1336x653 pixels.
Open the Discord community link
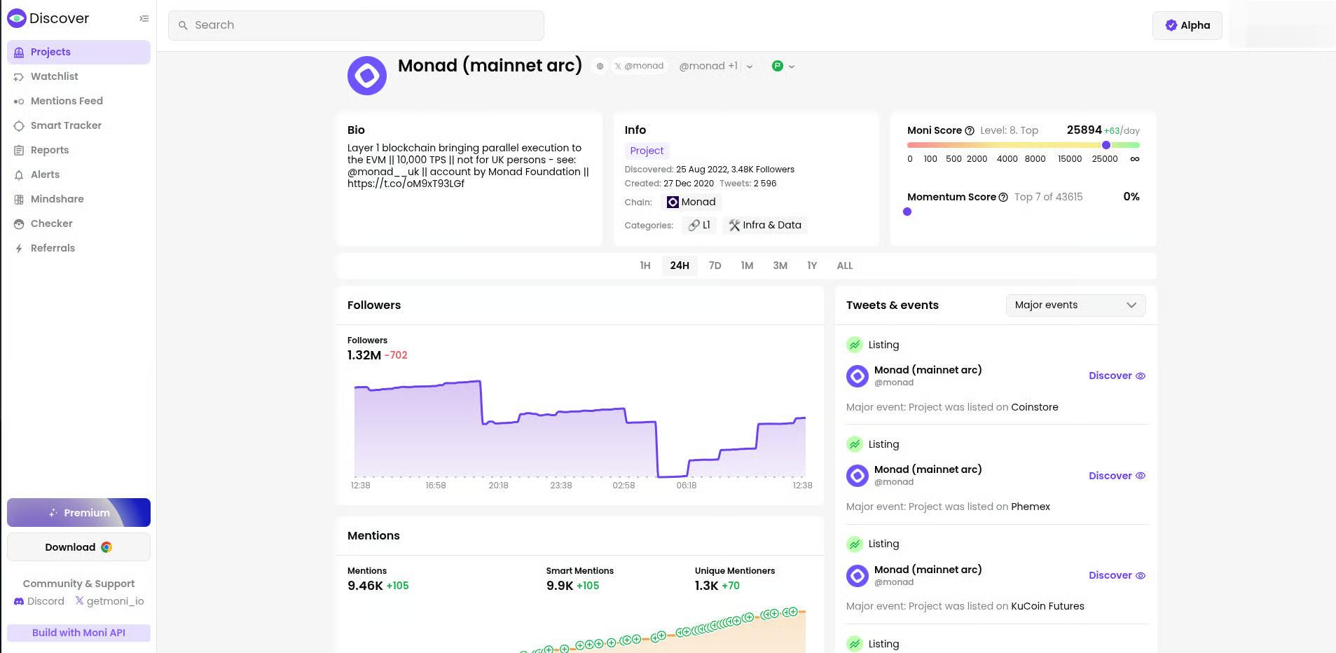[x=39, y=601]
